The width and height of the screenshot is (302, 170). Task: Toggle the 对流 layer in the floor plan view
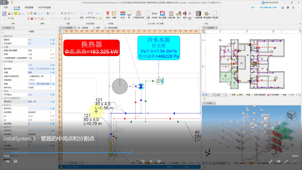click(247, 95)
